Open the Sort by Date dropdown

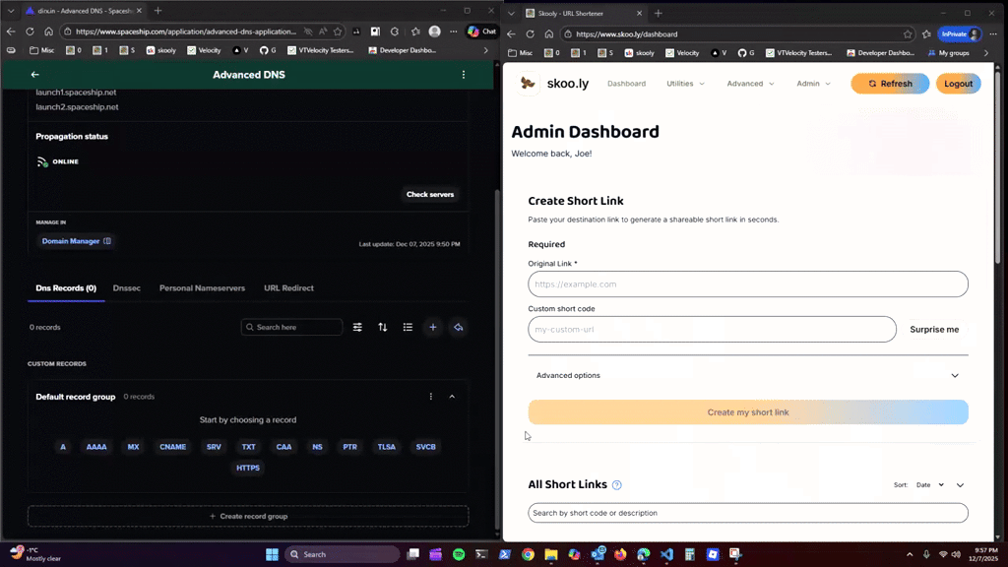point(927,484)
